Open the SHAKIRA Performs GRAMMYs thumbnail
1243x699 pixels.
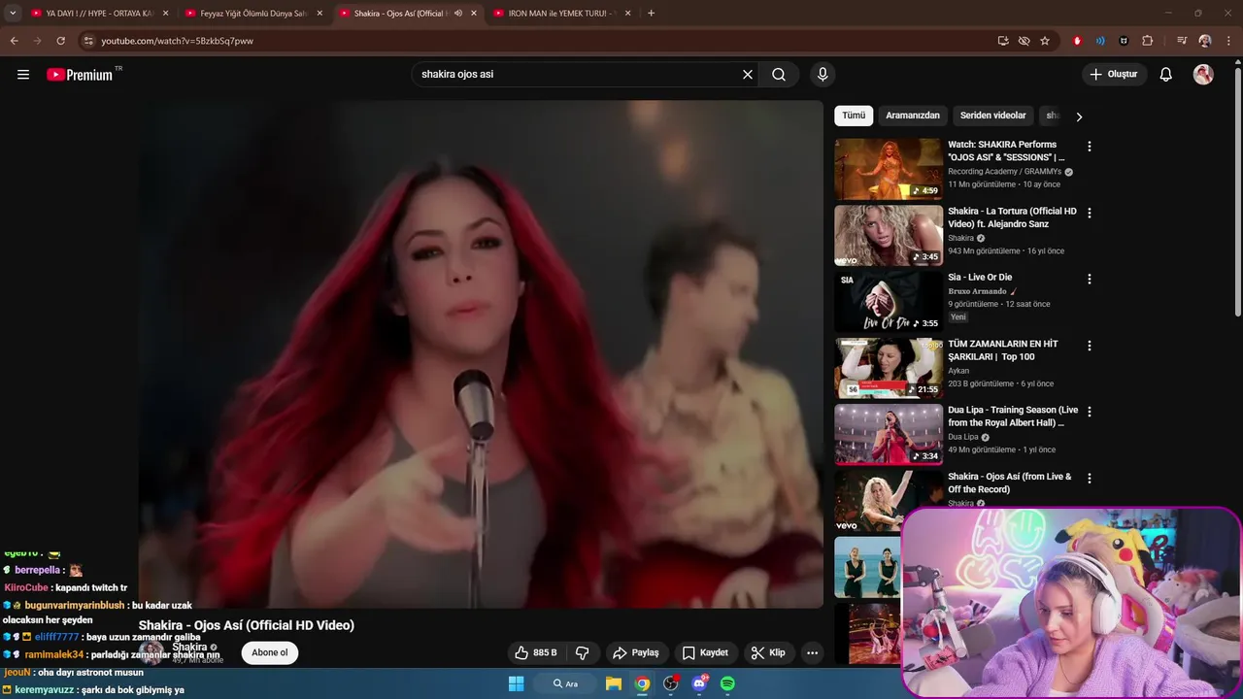[889, 169]
